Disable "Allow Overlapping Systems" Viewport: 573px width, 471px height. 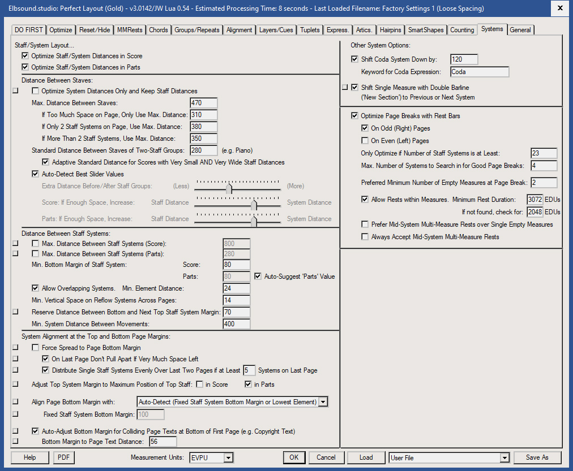(x=35, y=288)
